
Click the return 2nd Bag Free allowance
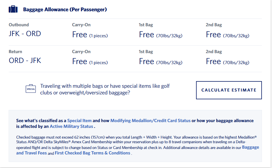pyautogui.click(x=228, y=62)
